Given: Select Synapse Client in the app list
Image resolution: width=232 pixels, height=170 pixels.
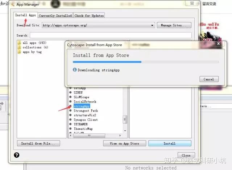Looking at the screenshot, I should tap(86, 120).
